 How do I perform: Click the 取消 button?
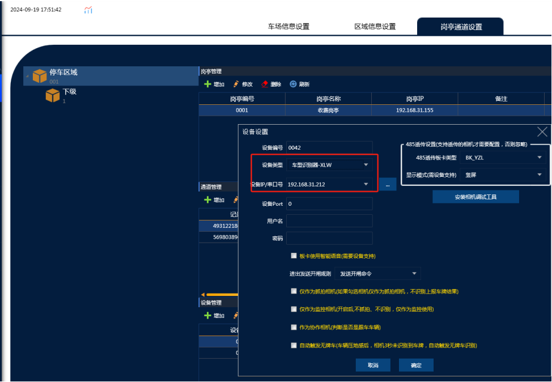pyautogui.click(x=373, y=365)
